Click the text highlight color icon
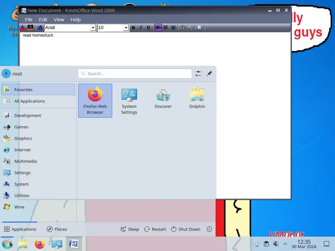 (x=30, y=27)
